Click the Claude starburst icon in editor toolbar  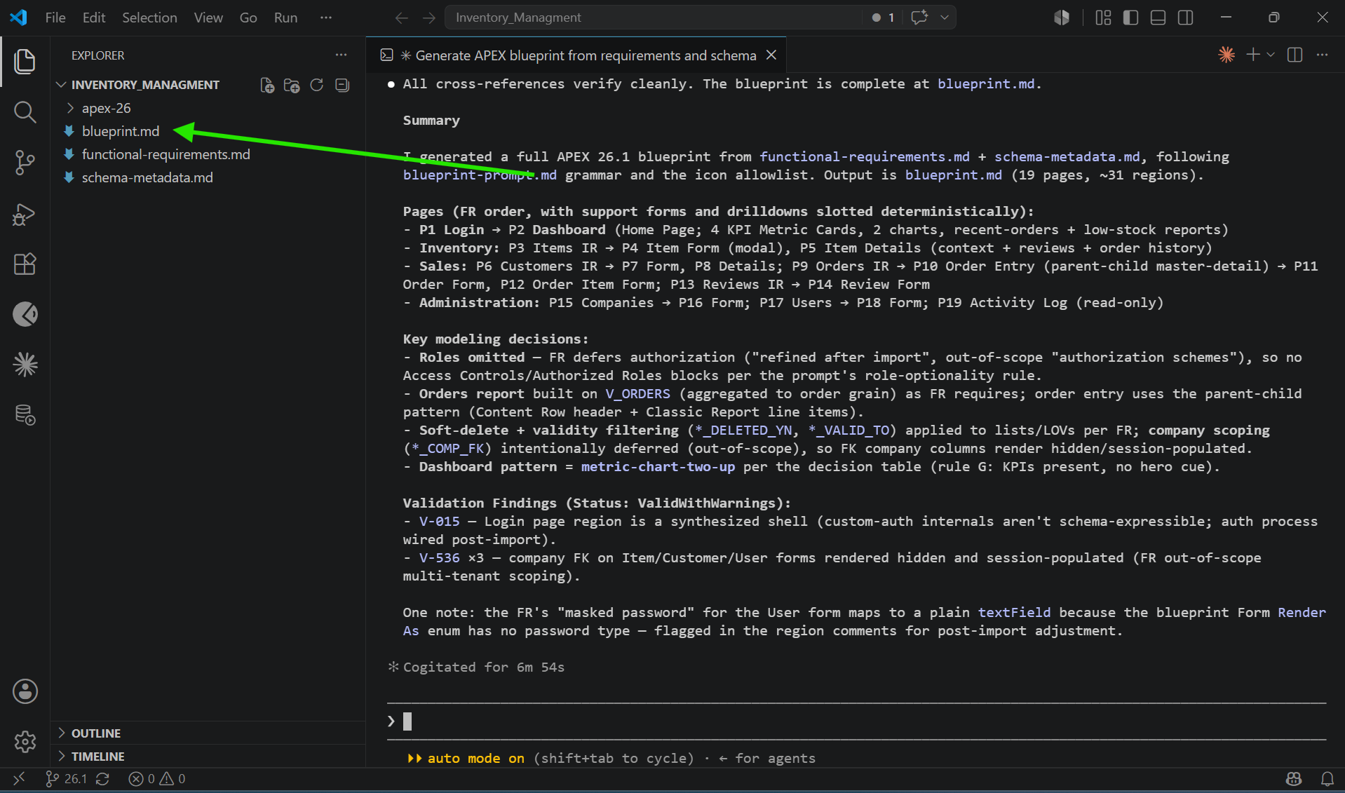point(1226,55)
